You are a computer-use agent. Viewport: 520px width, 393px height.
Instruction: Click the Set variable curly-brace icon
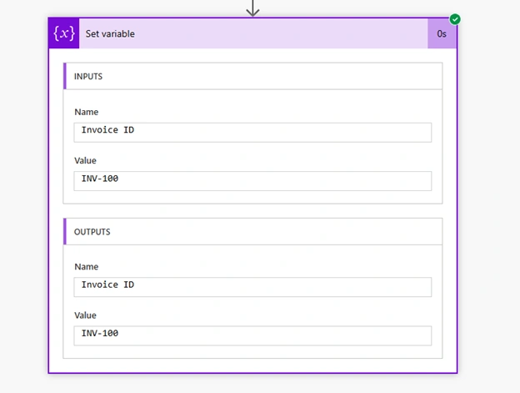pos(64,33)
